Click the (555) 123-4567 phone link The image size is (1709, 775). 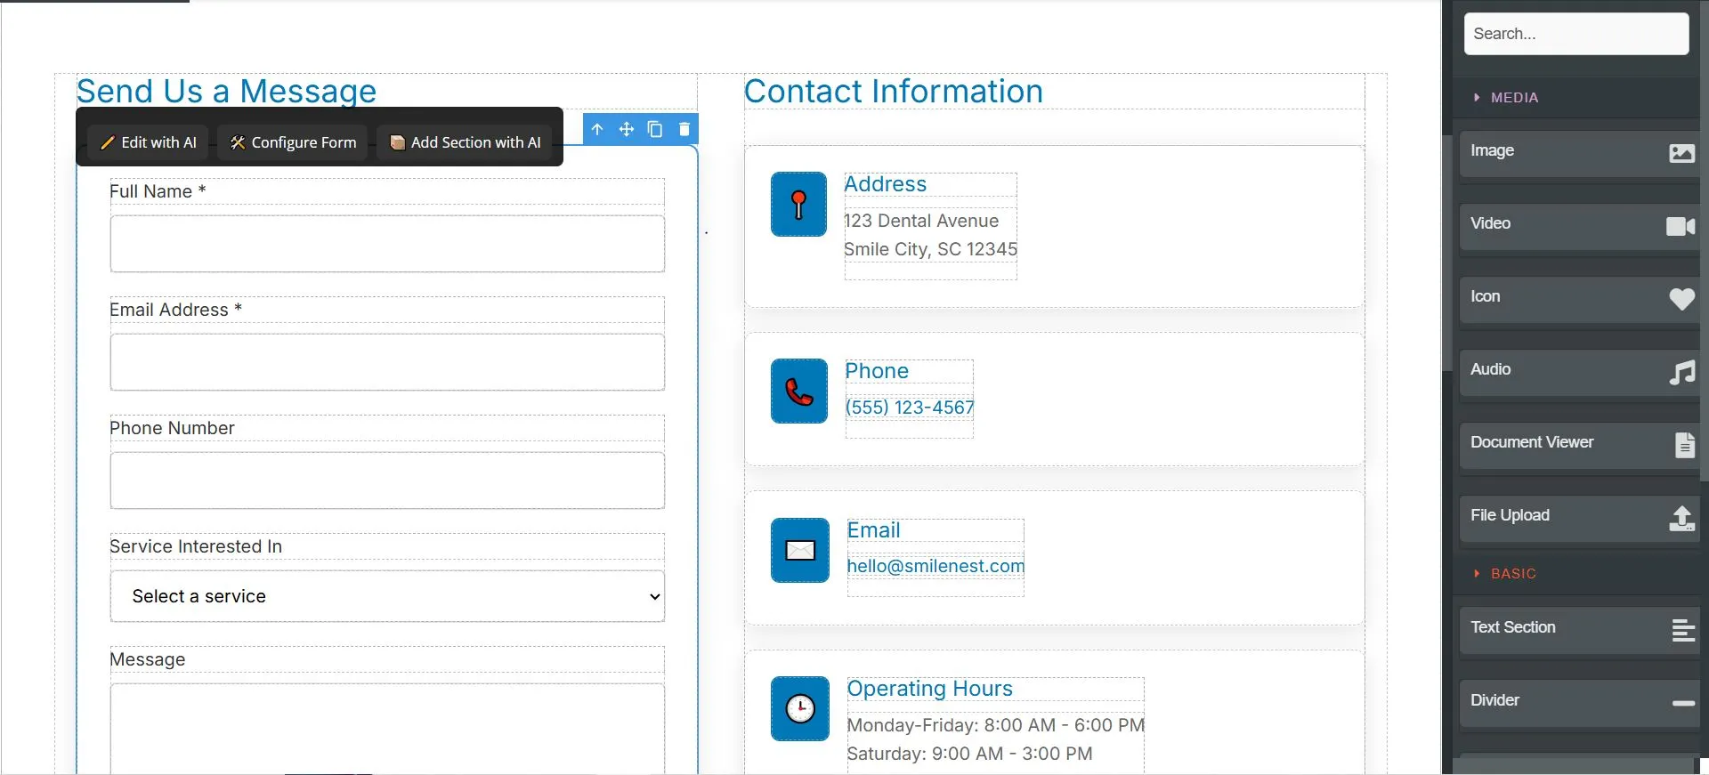(909, 408)
